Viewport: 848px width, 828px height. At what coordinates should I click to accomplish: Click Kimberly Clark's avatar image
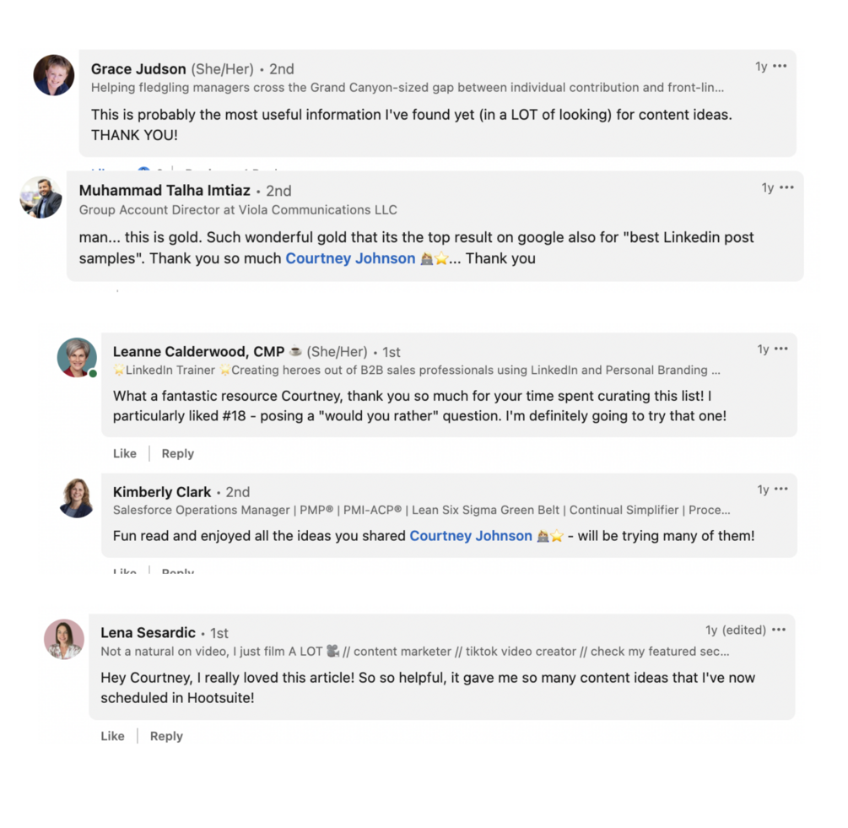[77, 497]
